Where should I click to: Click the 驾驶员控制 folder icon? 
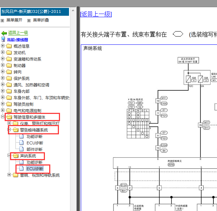click(x=9, y=104)
